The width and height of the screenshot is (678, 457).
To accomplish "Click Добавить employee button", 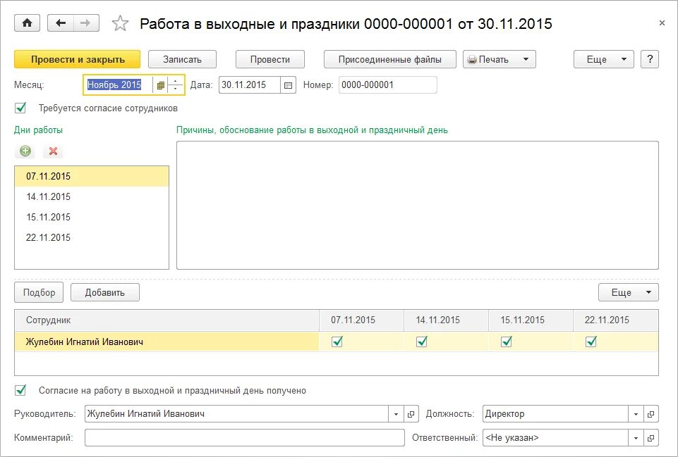I will pos(104,292).
